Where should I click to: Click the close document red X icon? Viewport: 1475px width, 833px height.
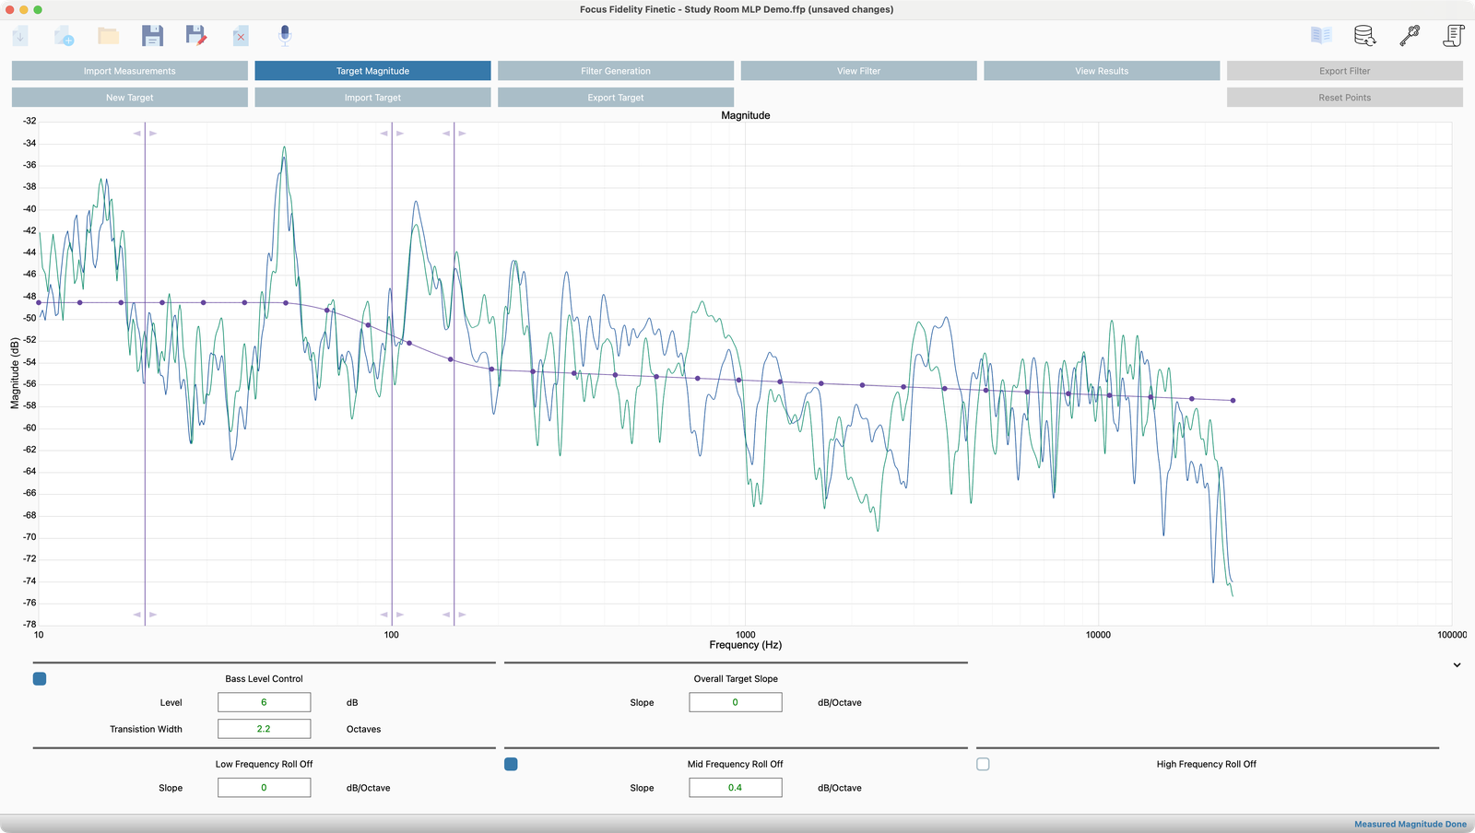[x=241, y=36]
